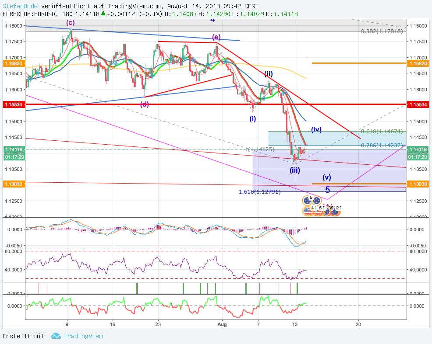Click Fibonacci 1.618(1.12791) label
This screenshot has height=344, width=432.
tap(259, 192)
